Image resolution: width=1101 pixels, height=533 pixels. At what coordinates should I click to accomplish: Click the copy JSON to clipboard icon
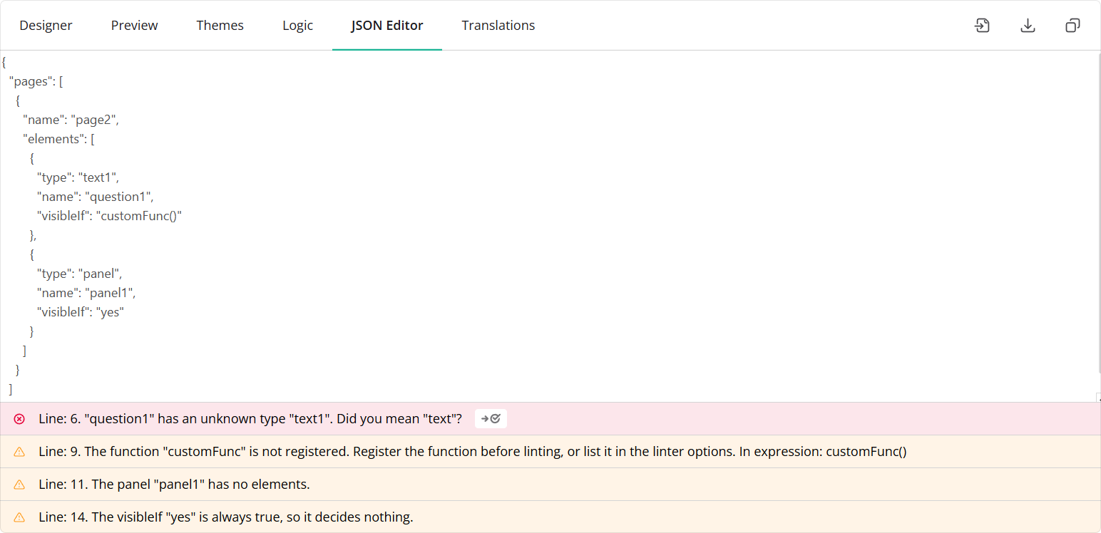tap(1072, 26)
